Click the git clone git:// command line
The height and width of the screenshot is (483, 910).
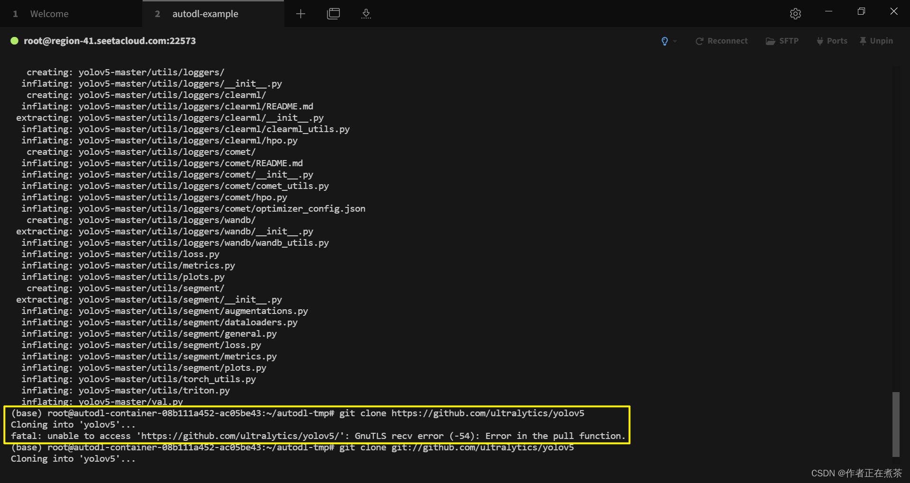292,447
